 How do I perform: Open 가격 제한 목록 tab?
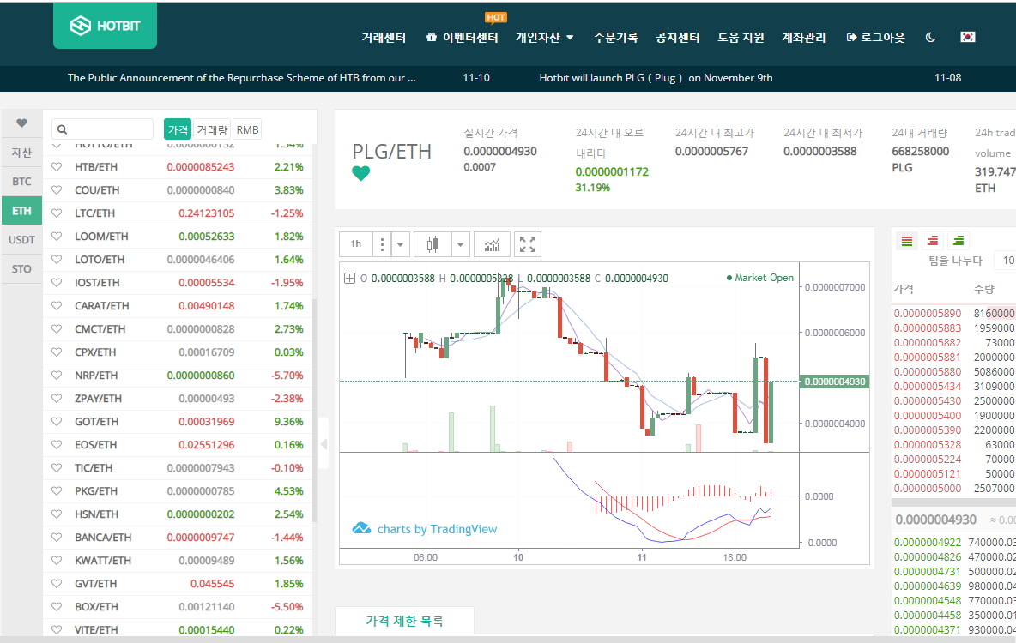click(x=404, y=621)
